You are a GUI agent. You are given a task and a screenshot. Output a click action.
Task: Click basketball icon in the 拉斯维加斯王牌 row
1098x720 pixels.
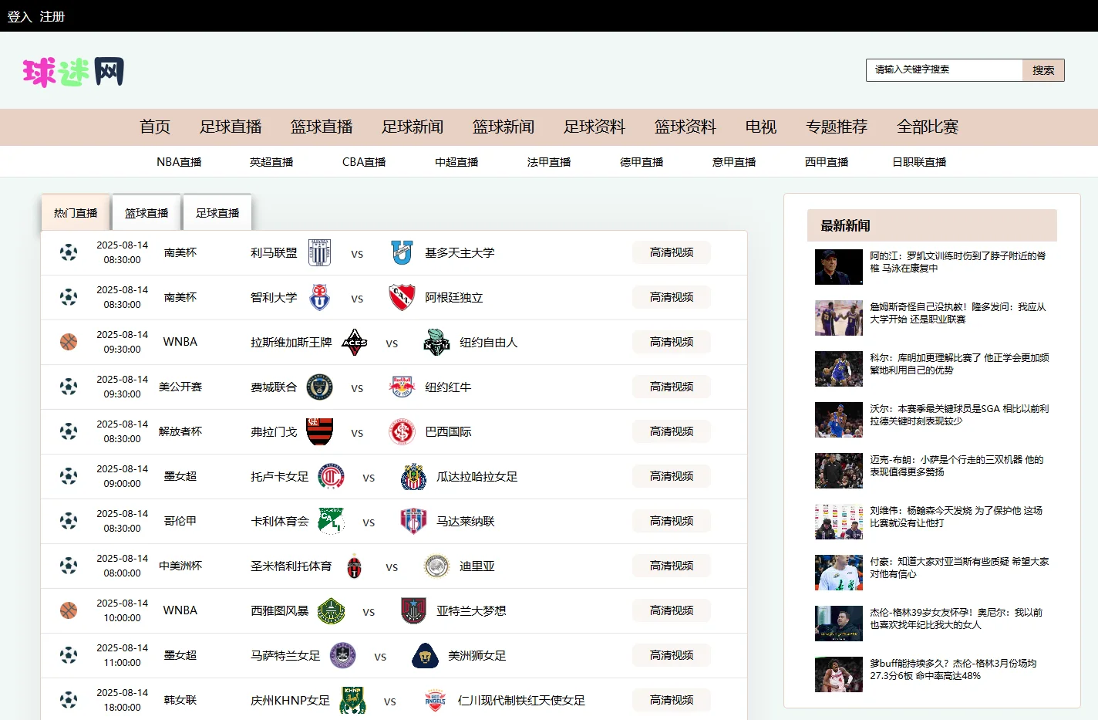(x=69, y=342)
